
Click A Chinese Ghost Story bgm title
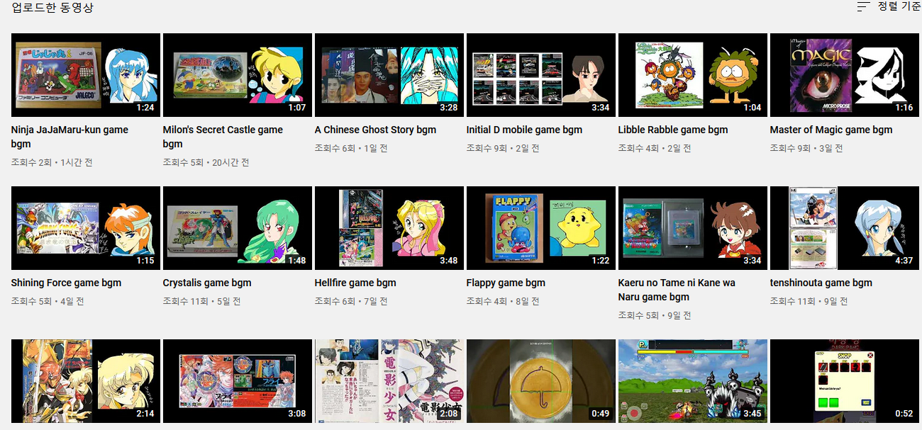pyautogui.click(x=375, y=130)
